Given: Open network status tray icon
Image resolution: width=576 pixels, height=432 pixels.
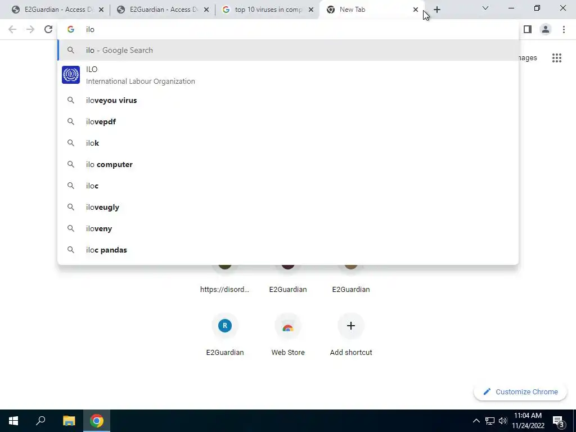Looking at the screenshot, I should [490, 421].
